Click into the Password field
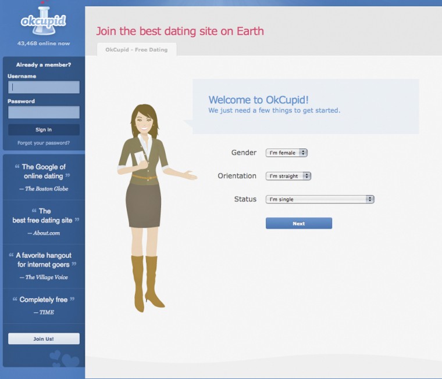442x379 pixels. coord(44,112)
